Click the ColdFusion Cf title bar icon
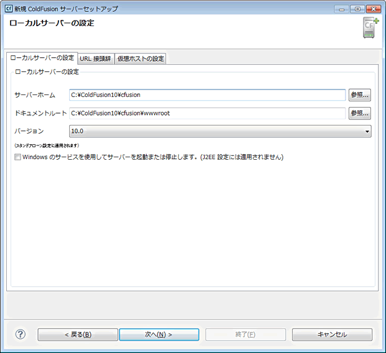 (9, 9)
